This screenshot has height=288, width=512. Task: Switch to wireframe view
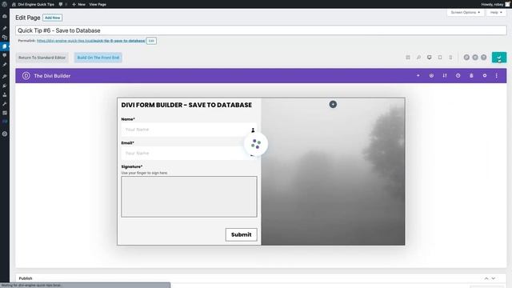[408, 58]
